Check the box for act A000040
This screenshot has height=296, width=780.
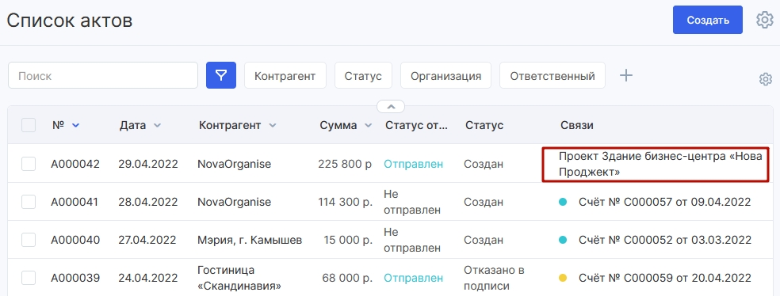pos(29,240)
